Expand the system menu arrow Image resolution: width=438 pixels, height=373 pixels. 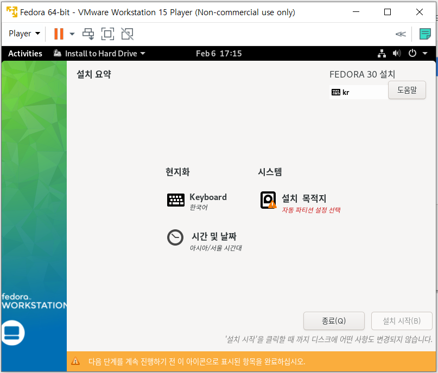425,53
